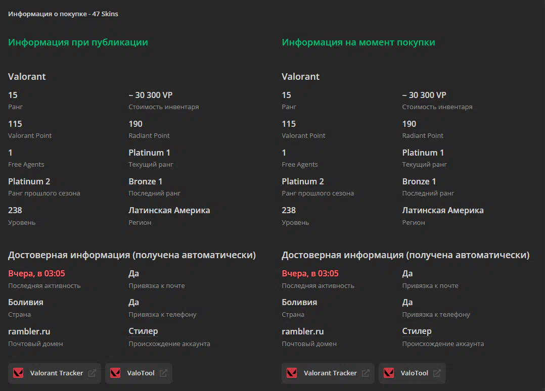This screenshot has height=391, width=545.
Task: Click 'Да' above 'Привязка к почте' in publication column
Action: coord(134,274)
